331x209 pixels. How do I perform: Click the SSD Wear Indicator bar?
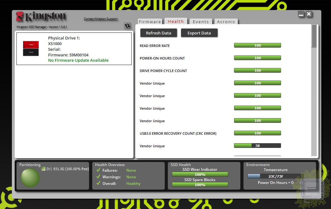pos(200,175)
